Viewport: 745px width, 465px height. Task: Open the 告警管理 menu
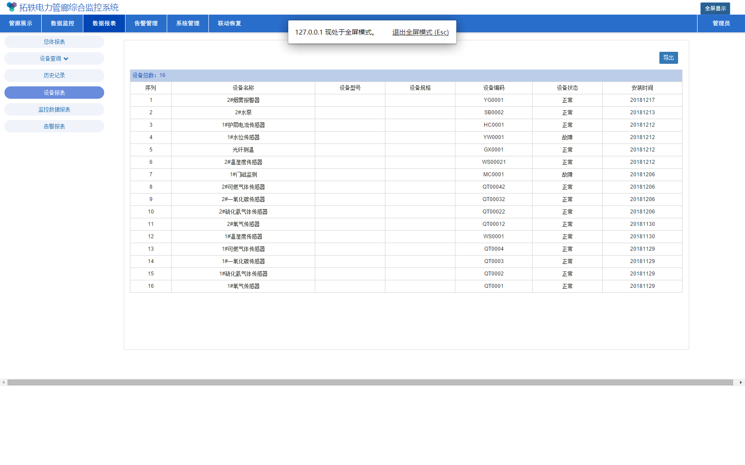[146, 23]
